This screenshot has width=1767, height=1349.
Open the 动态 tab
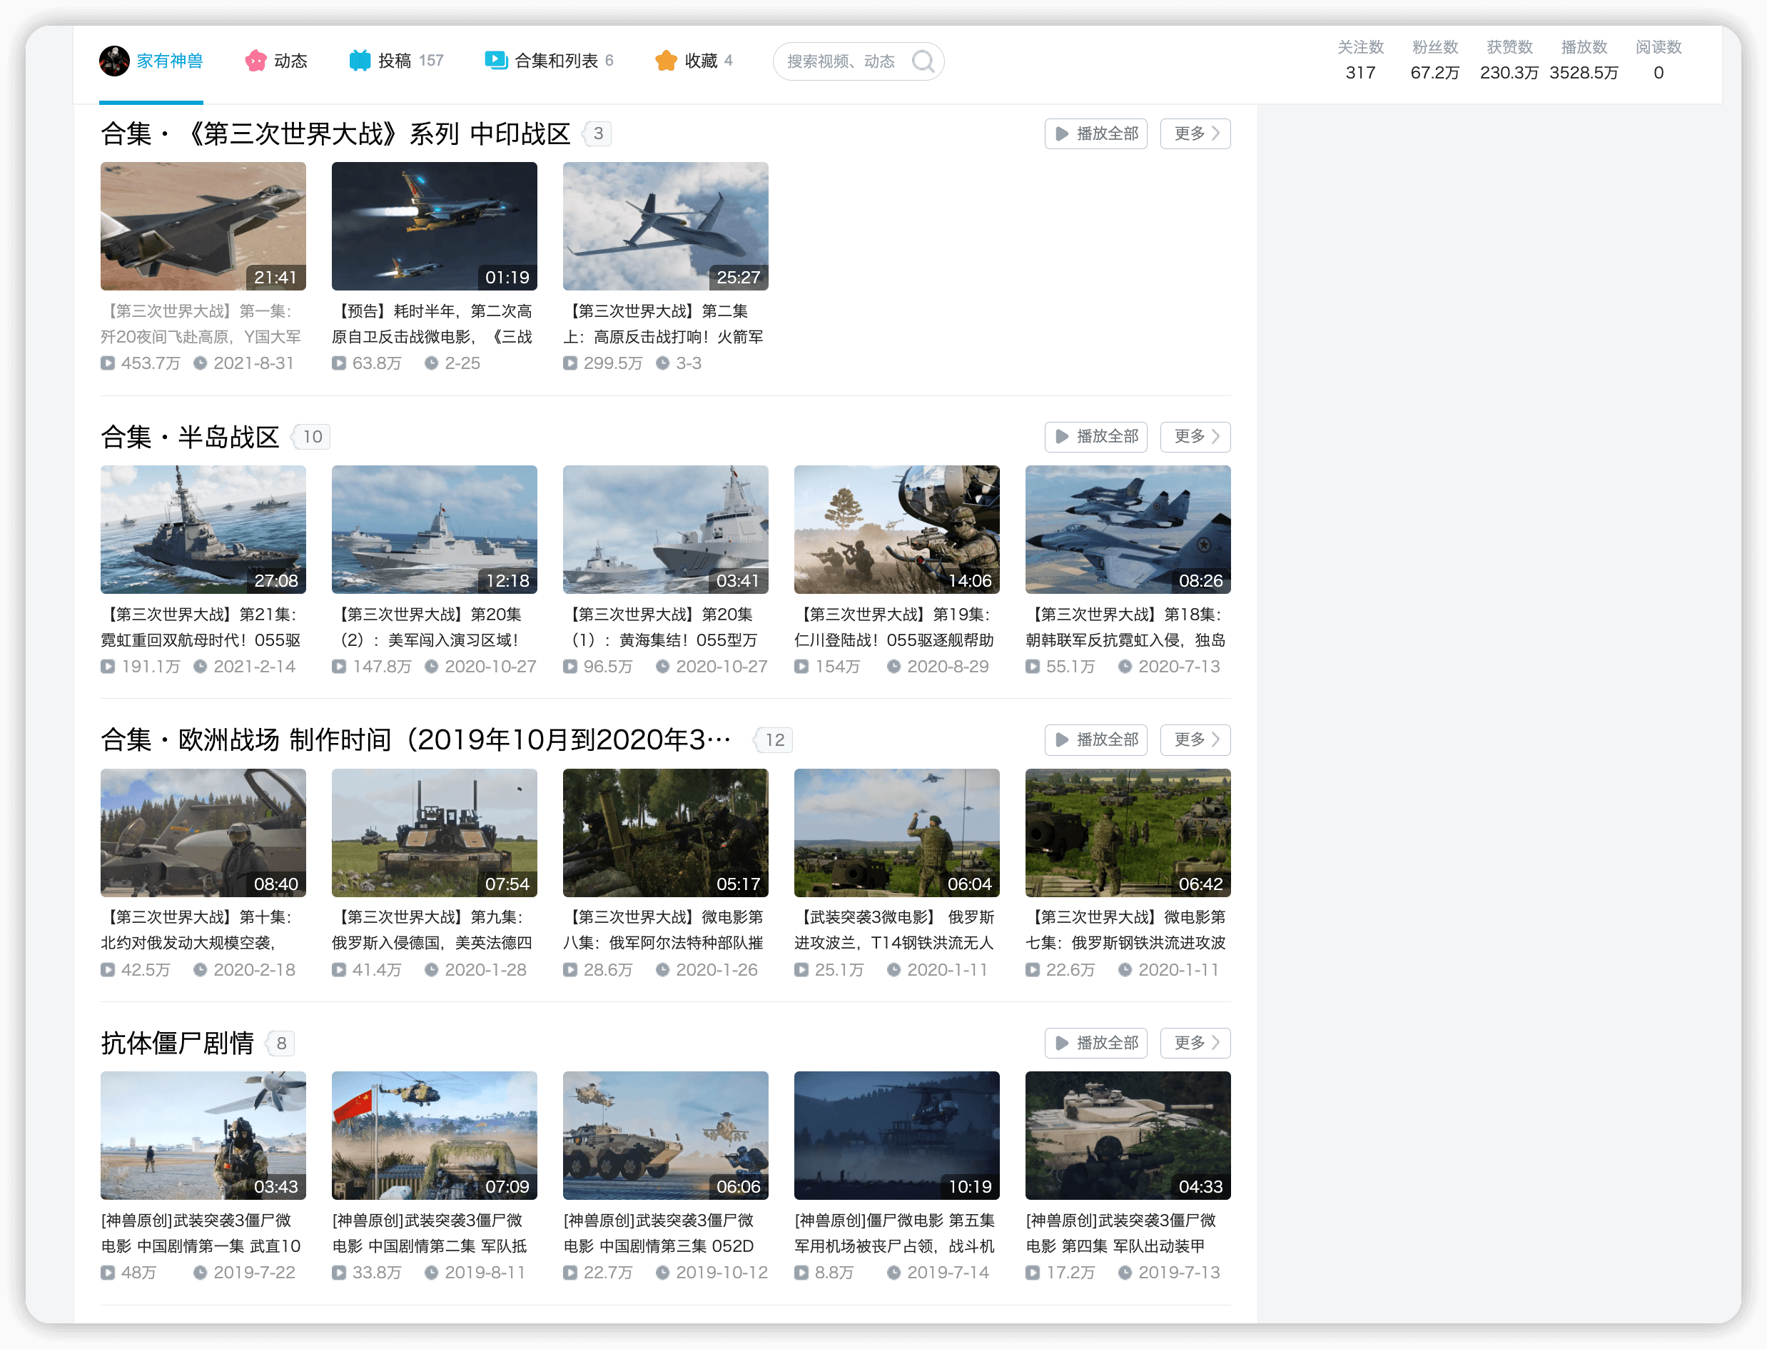(x=276, y=61)
